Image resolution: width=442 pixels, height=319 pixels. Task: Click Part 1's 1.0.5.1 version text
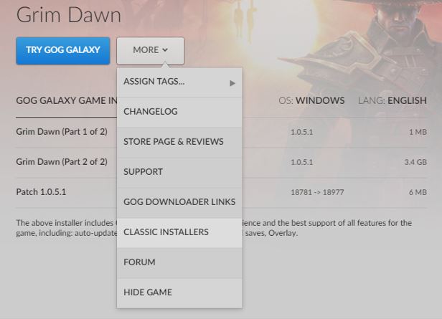point(301,132)
